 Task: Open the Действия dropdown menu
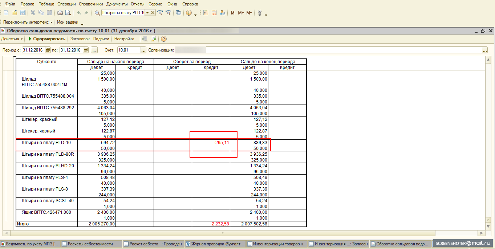coord(12,39)
